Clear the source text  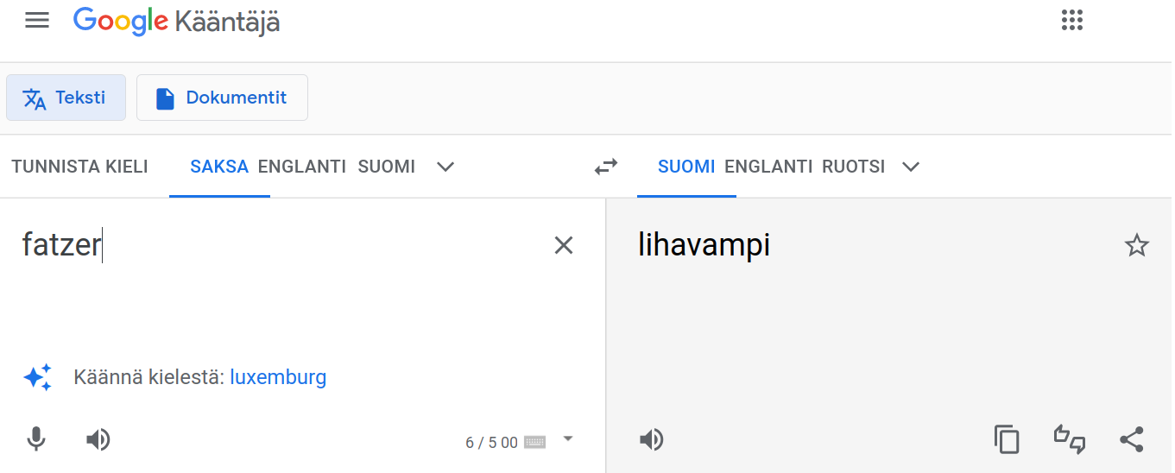pyautogui.click(x=563, y=246)
